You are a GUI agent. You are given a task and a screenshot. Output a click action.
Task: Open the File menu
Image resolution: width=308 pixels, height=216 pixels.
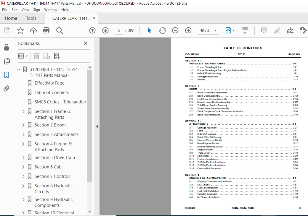pos(5,10)
